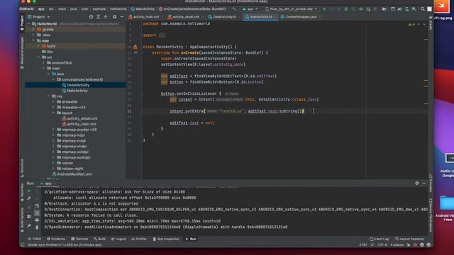Click Clear All trash icon in Run panel
Screen dimensions: 454x255
coord(37,227)
